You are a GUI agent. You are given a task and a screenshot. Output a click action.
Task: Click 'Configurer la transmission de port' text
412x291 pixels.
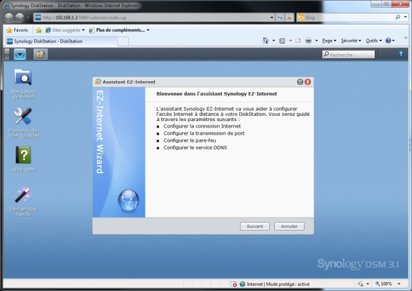point(204,133)
